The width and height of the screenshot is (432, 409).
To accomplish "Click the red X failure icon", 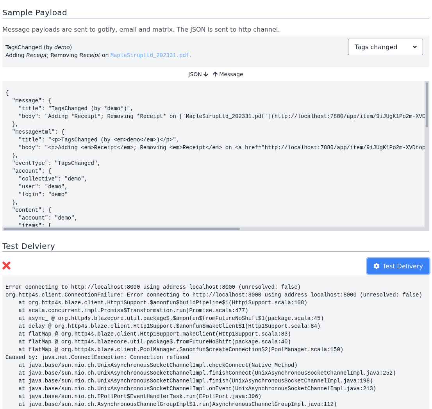I will click(6, 266).
